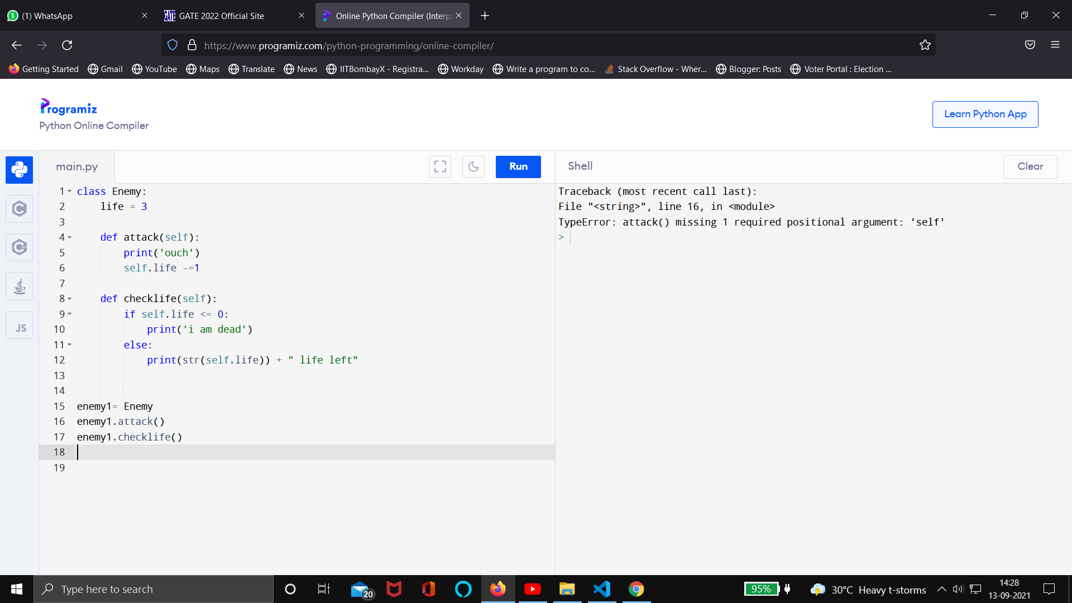Open YouTube bookmark

[154, 69]
